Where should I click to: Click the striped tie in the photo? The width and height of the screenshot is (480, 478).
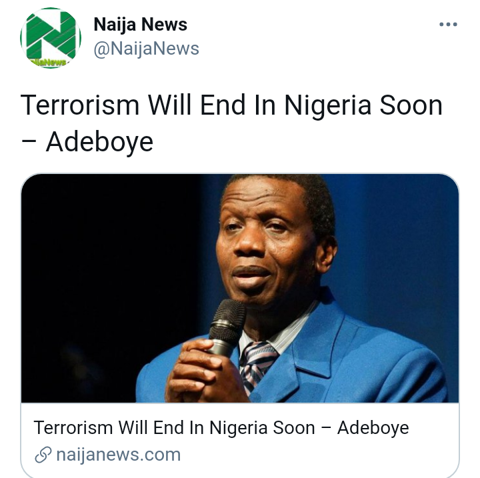point(257,366)
